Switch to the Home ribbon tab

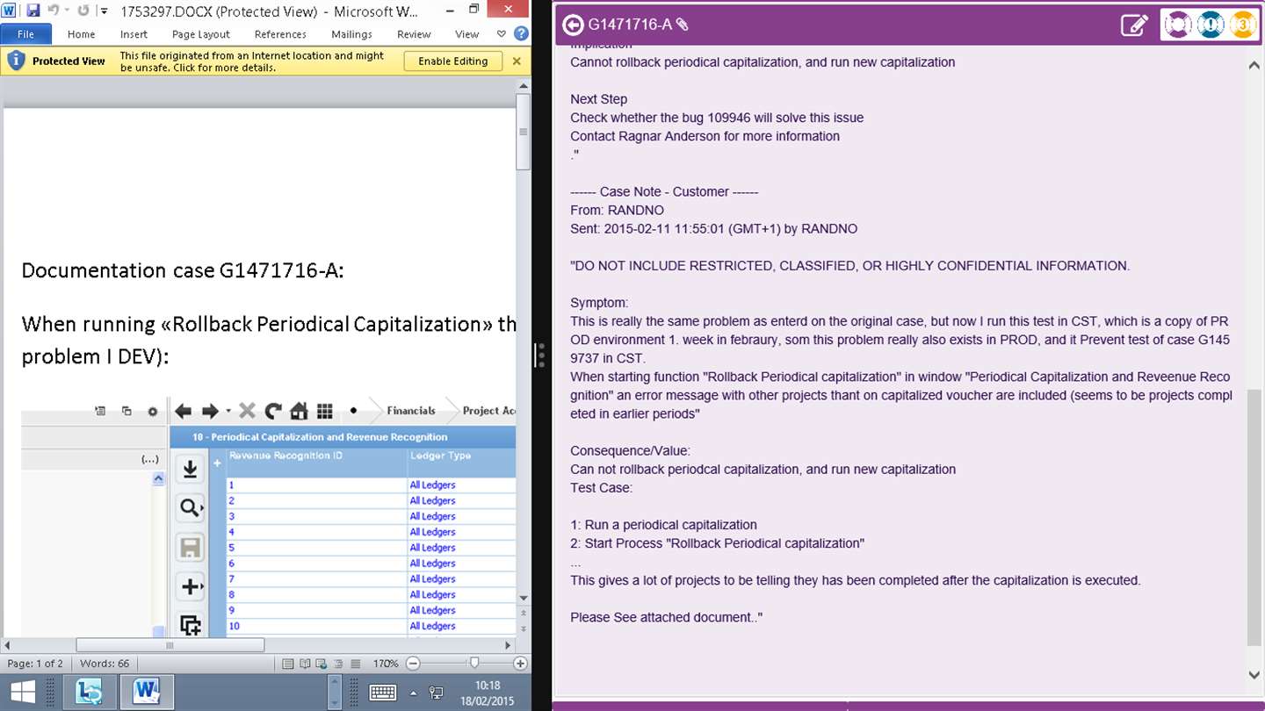pos(81,34)
